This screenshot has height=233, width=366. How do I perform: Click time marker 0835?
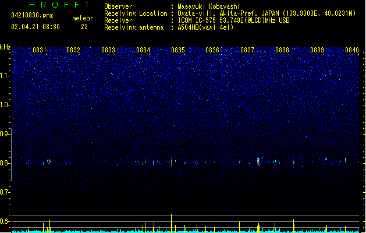point(178,50)
